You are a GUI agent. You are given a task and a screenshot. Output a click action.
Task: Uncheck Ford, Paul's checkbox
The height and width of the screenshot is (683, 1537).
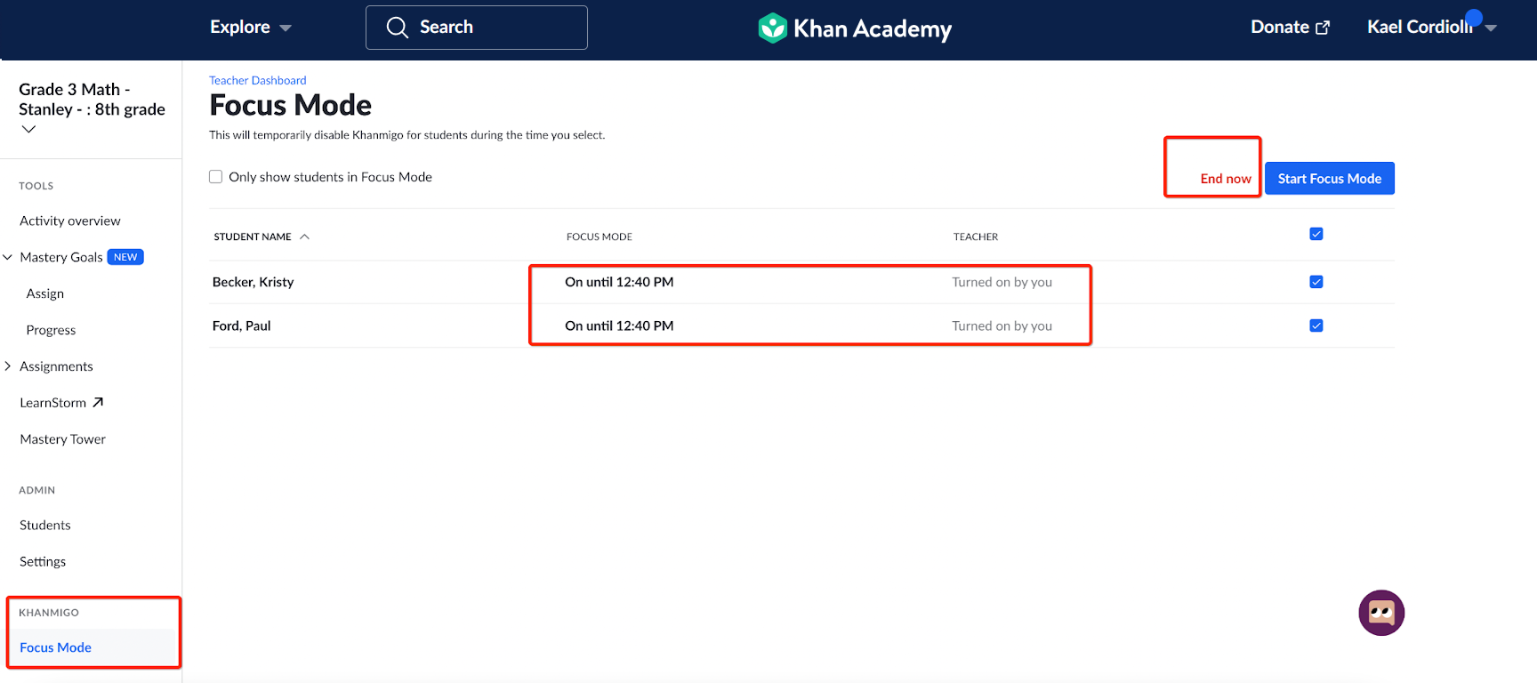(1316, 325)
